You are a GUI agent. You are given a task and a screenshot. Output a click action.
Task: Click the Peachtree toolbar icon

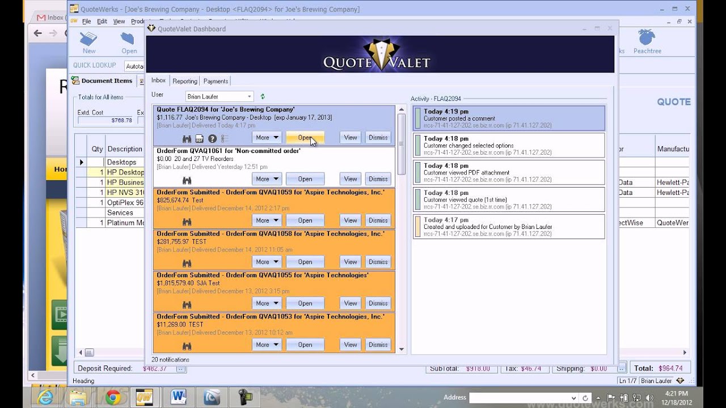click(647, 42)
